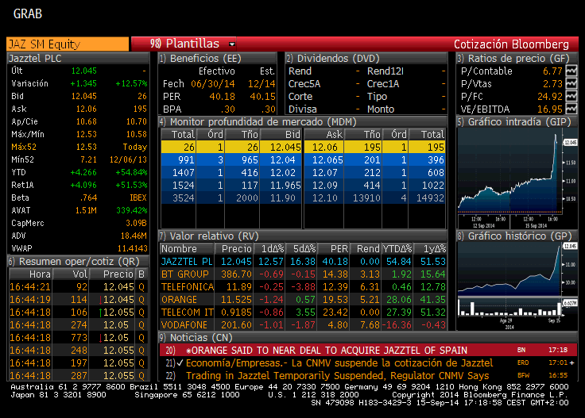Expand the Plantillas dropdown arrow
The image size is (585, 418).
click(x=231, y=44)
